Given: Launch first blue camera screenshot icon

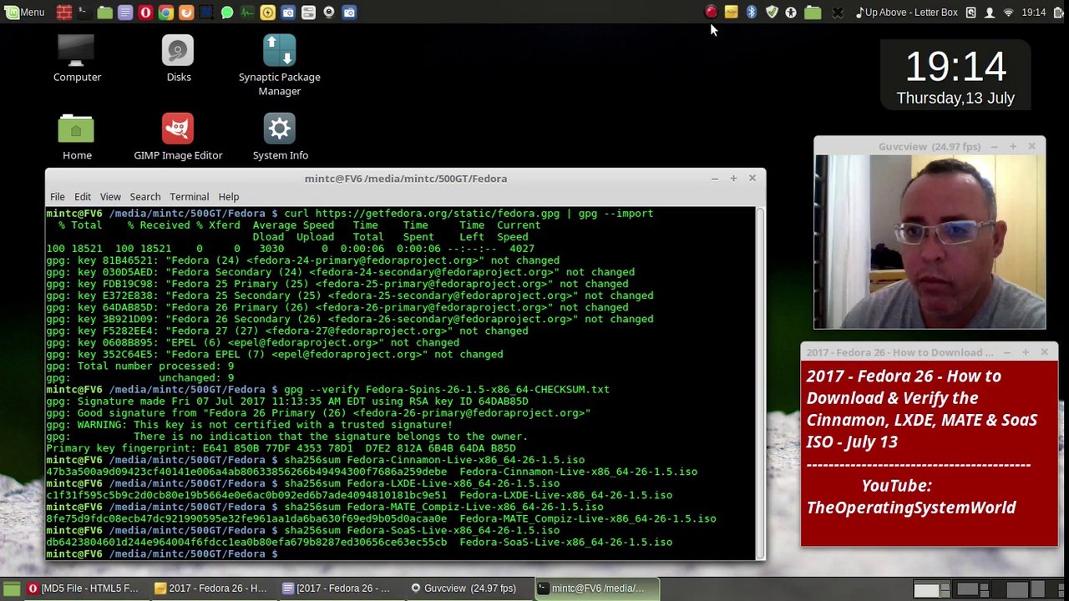Looking at the screenshot, I should coord(288,12).
